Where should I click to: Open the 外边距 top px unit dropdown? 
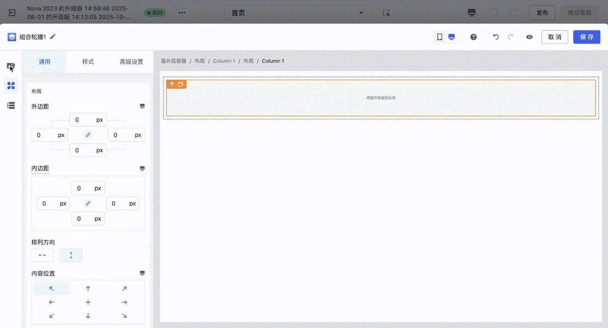(x=100, y=120)
